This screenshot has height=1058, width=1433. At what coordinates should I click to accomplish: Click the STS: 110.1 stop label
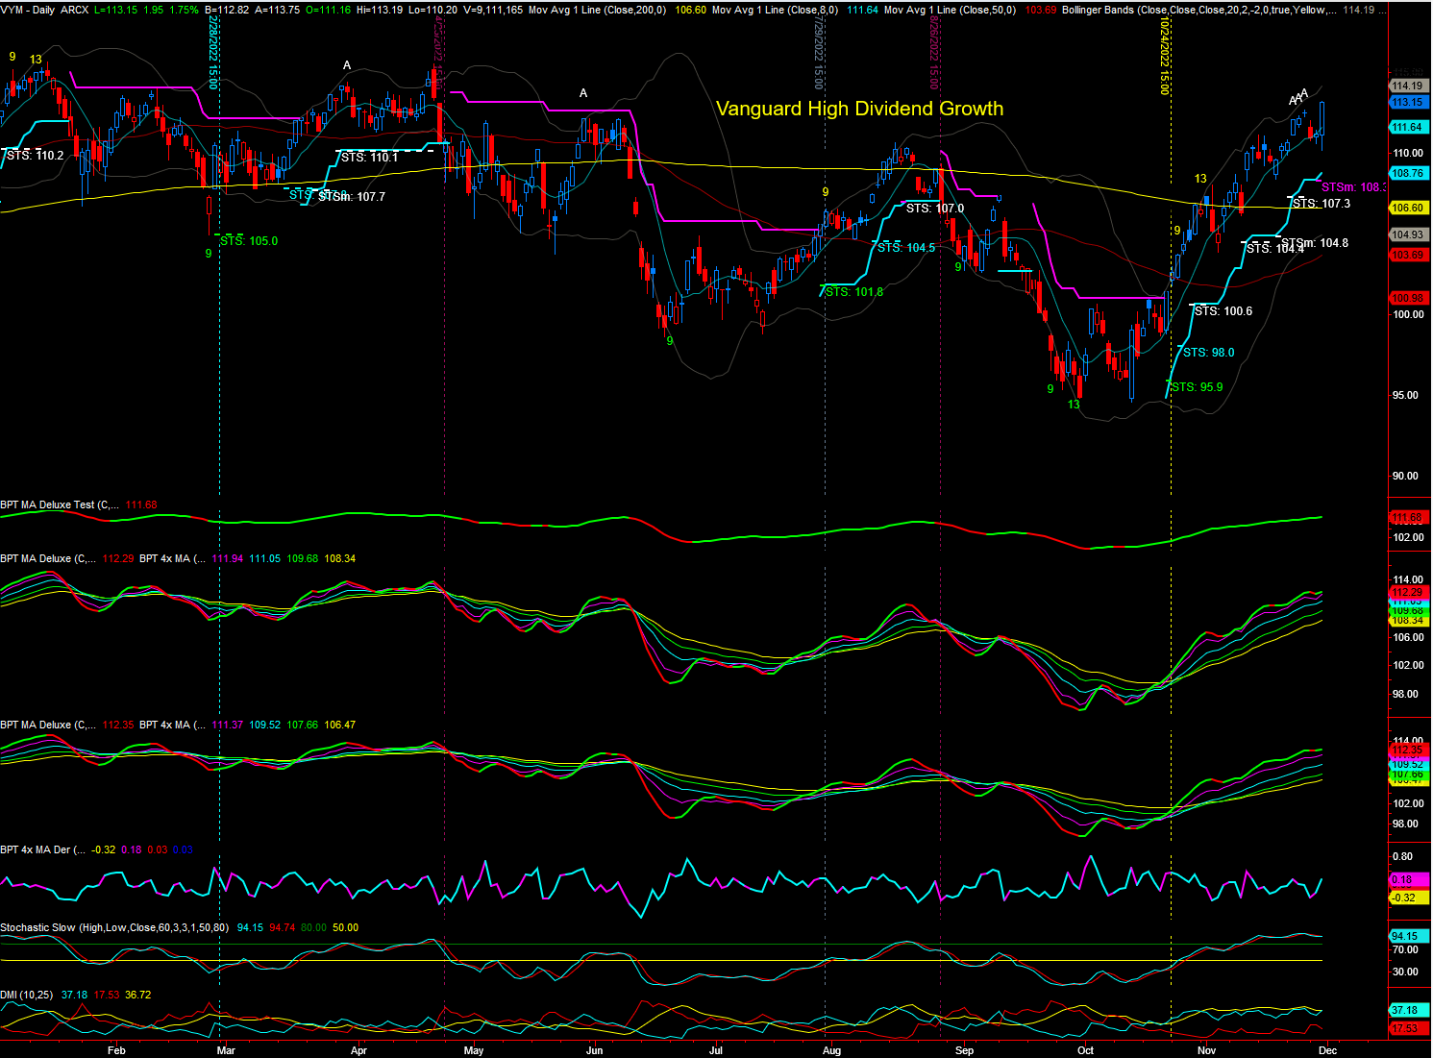click(370, 158)
